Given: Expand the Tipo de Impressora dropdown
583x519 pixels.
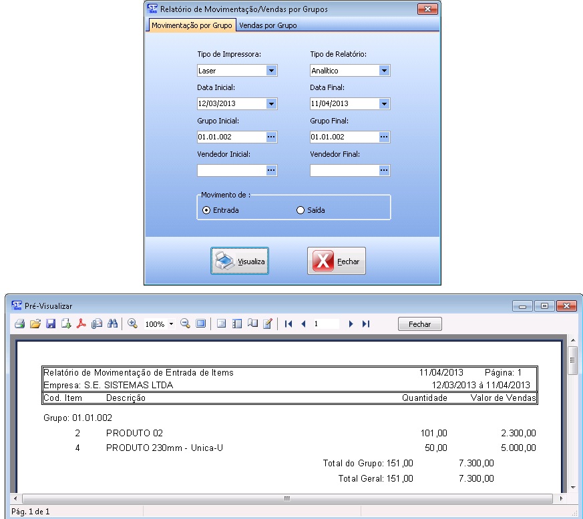Looking at the screenshot, I should [271, 70].
